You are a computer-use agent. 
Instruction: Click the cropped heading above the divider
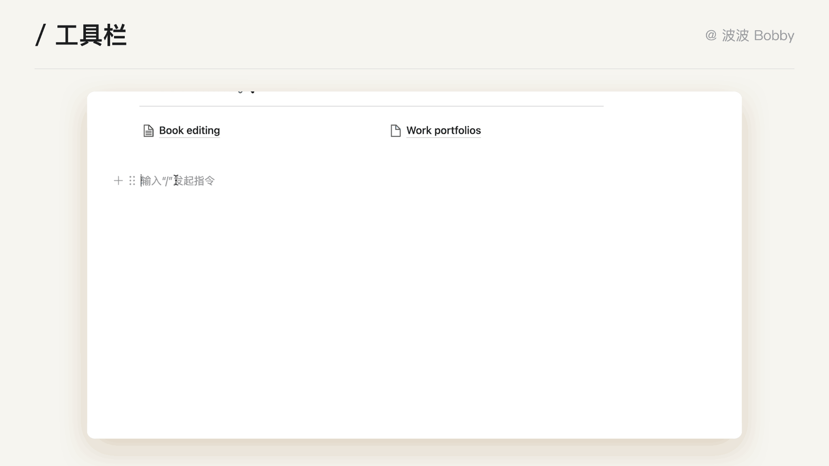tap(247, 92)
